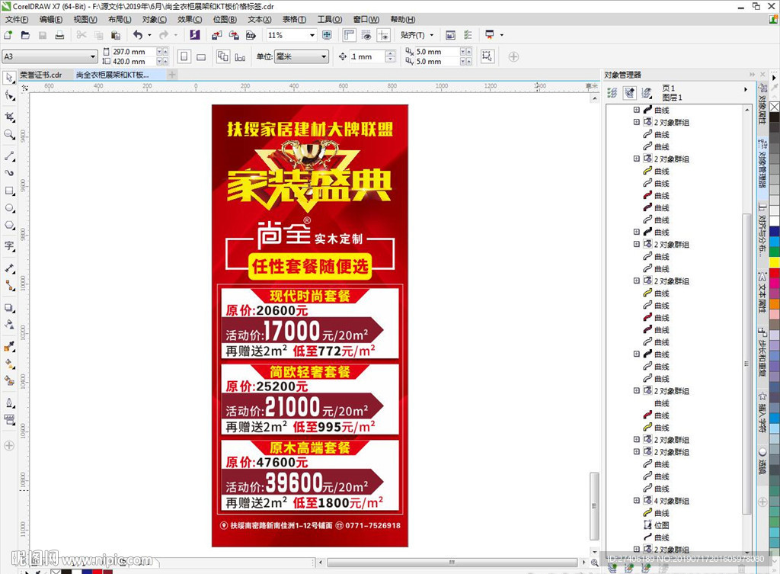The width and height of the screenshot is (780, 574).
Task: Open the units (毫米) dropdown
Action: (324, 56)
